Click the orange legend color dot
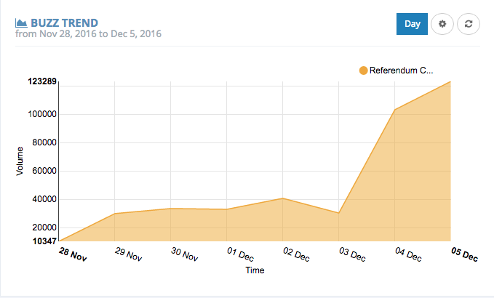The width and height of the screenshot is (494, 298). [x=363, y=71]
